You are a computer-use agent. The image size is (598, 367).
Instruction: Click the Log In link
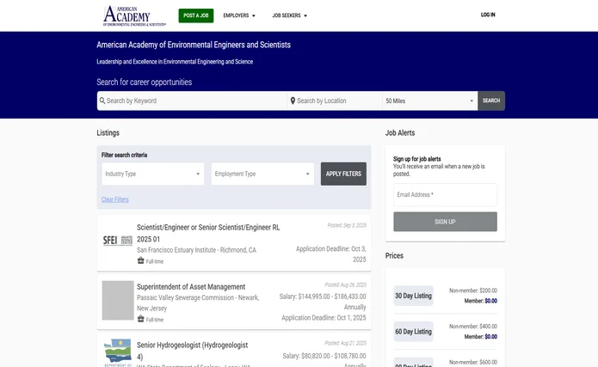tap(488, 15)
